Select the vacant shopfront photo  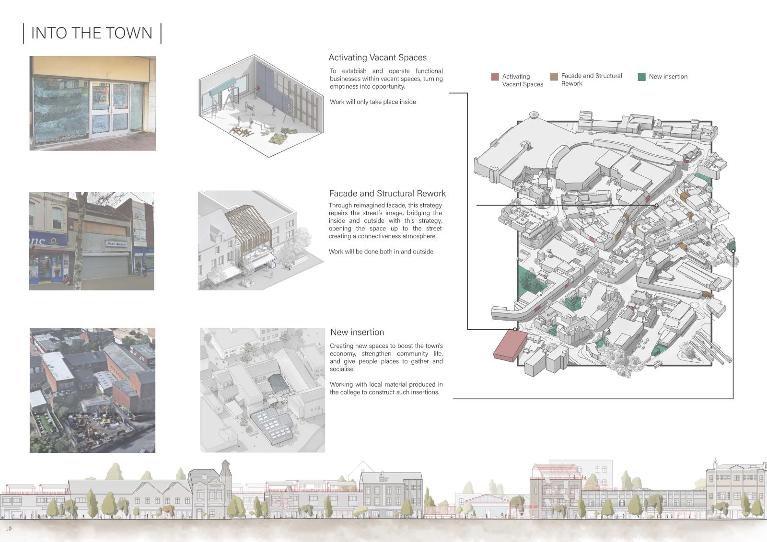[93, 103]
